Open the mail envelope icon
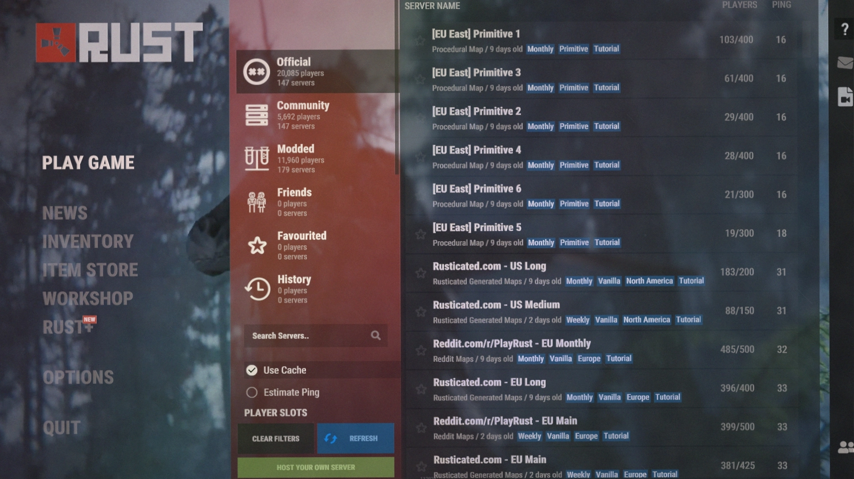This screenshot has width=854, height=479. (x=844, y=63)
